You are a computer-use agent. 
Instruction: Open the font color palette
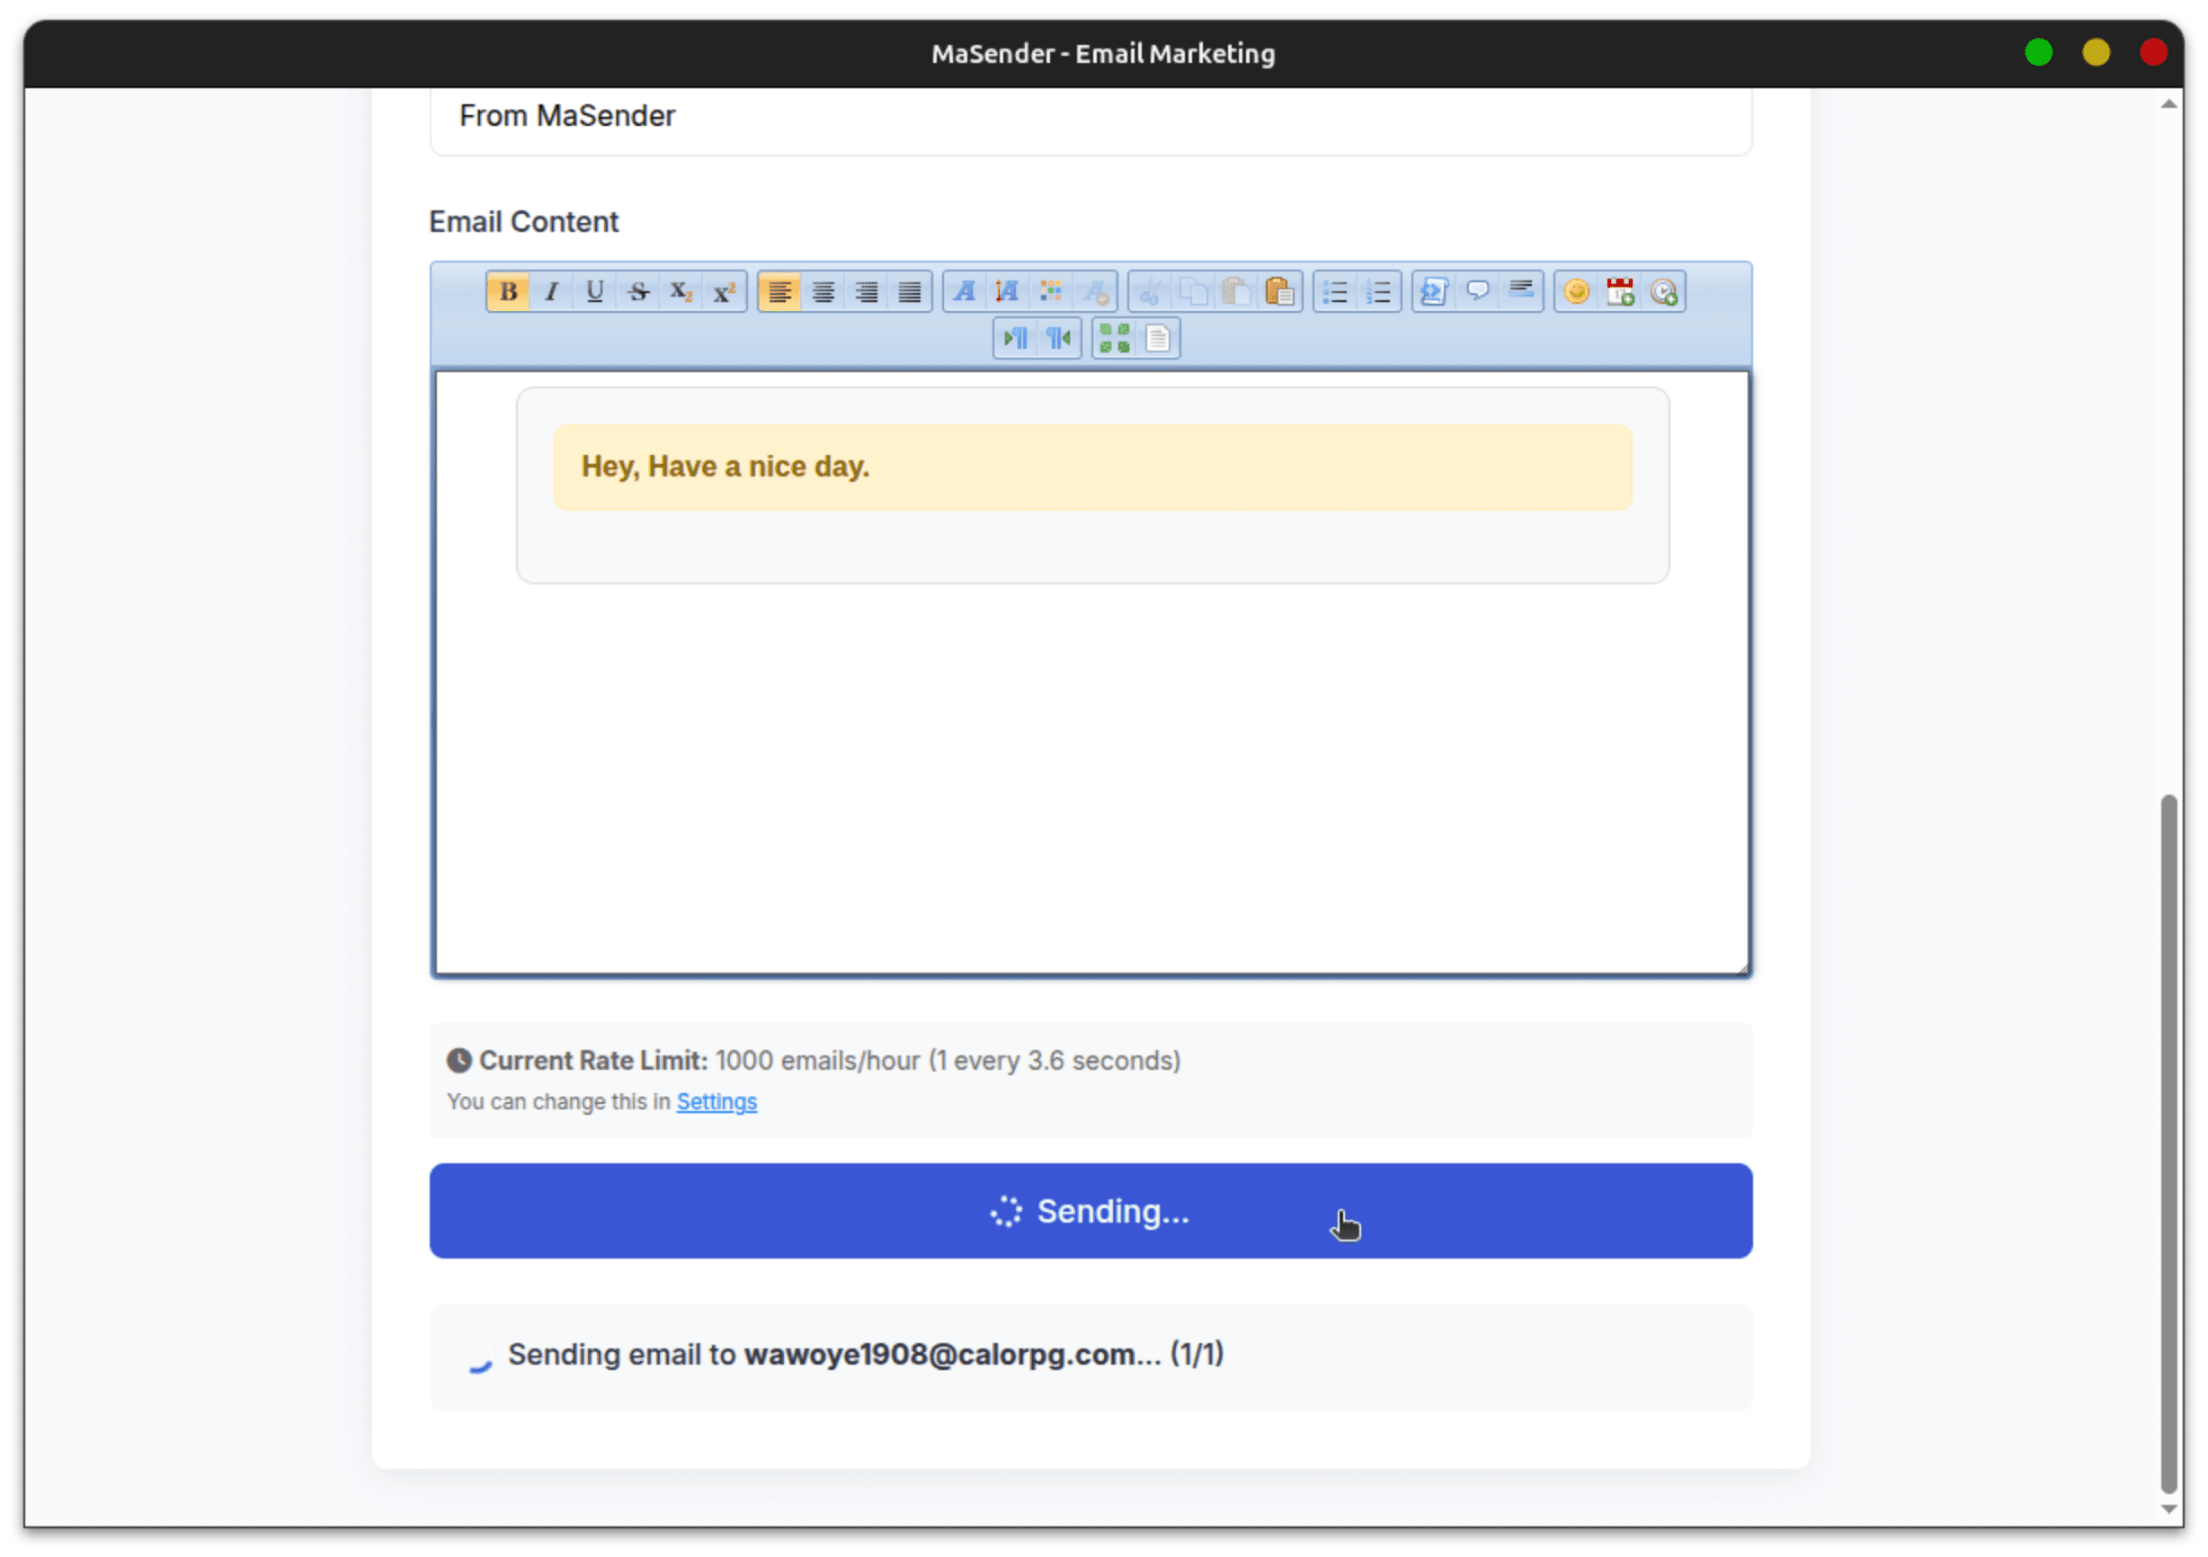[x=1051, y=291]
